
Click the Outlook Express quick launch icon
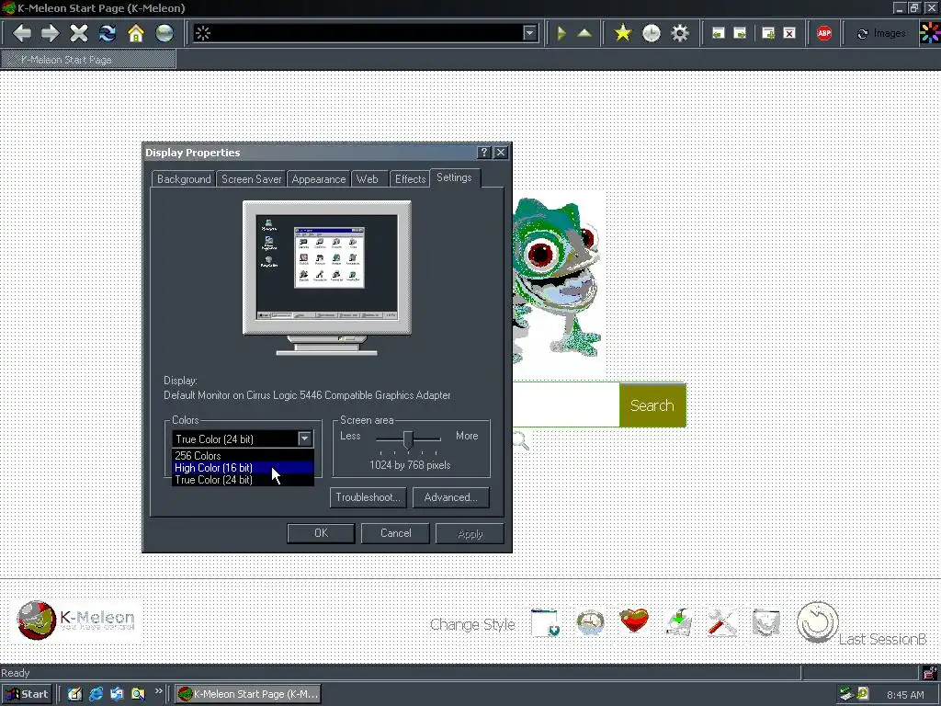click(x=117, y=694)
